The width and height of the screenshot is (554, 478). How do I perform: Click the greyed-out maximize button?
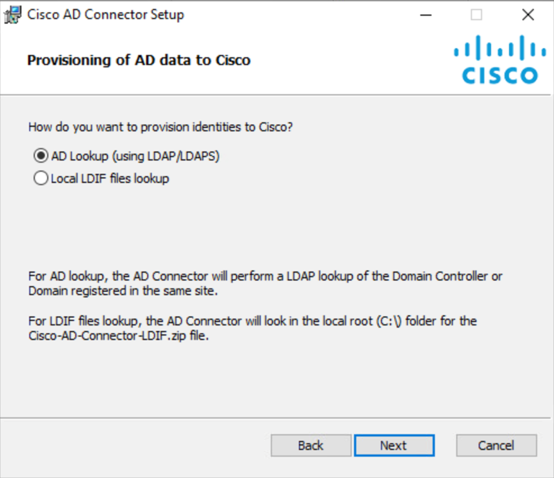(476, 15)
